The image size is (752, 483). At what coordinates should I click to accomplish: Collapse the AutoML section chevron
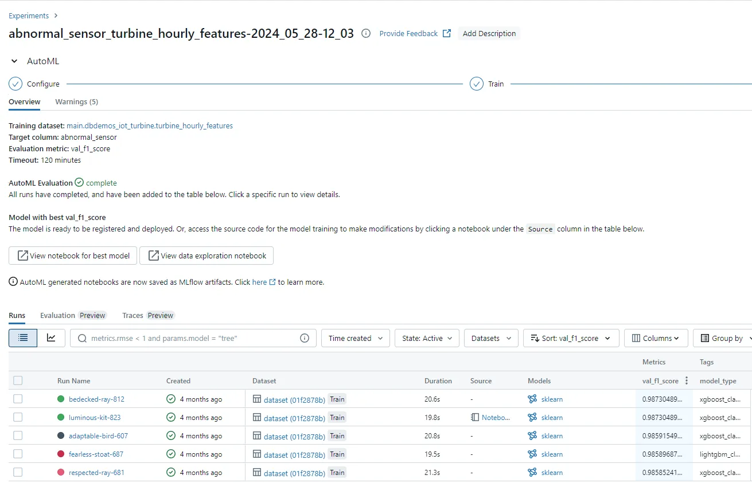coord(14,61)
